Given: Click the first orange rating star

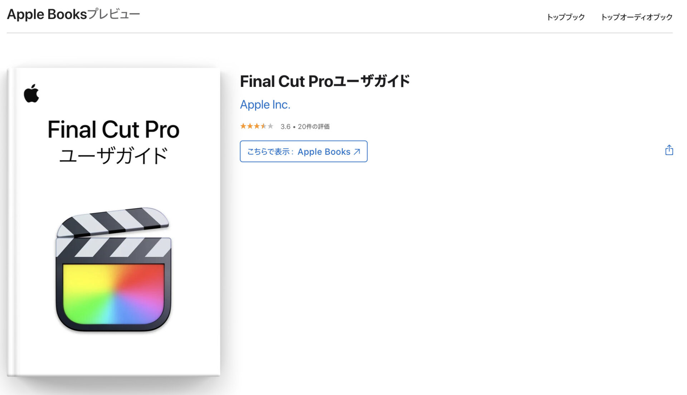Looking at the screenshot, I should 243,126.
